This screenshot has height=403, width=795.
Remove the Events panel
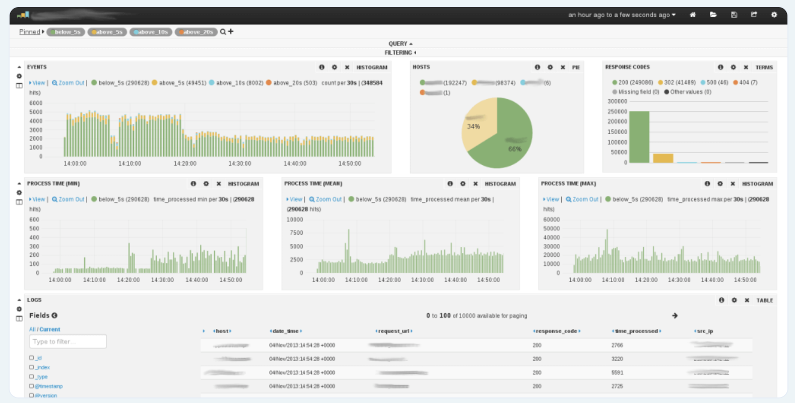tap(347, 67)
